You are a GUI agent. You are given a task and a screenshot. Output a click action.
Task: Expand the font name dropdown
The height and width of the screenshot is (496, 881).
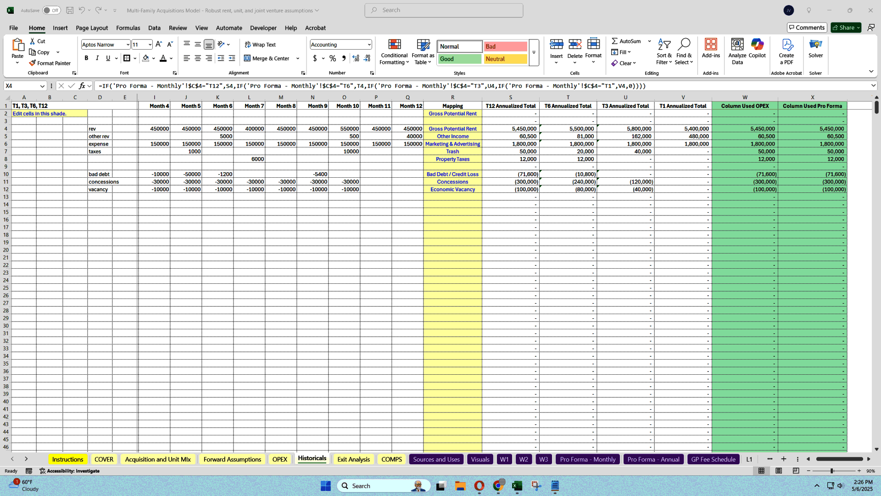[128, 45]
